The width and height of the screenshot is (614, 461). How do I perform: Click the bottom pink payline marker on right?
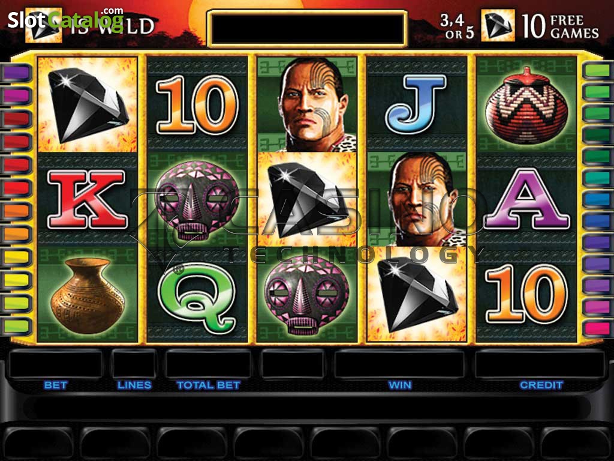pos(598,328)
